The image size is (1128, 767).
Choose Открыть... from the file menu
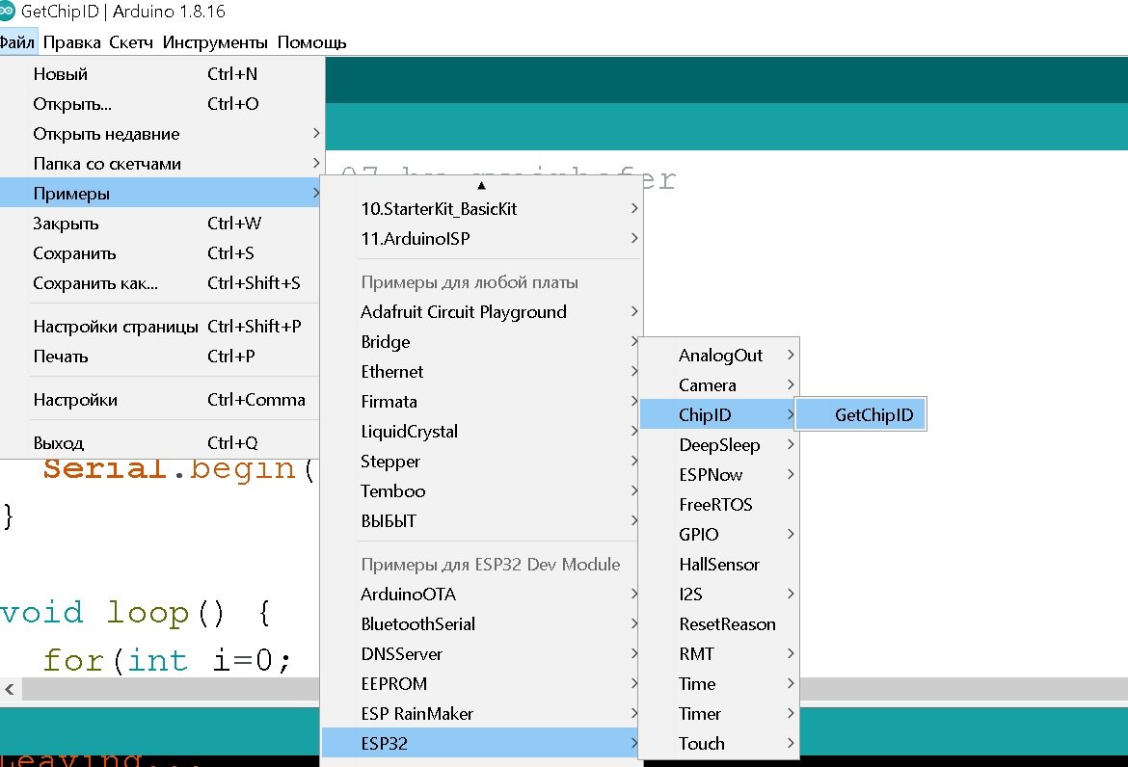[160, 104]
